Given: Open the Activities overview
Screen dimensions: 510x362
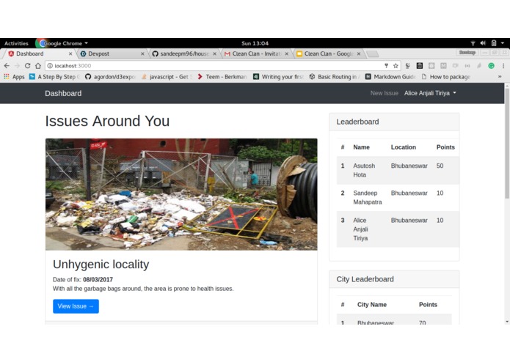Looking at the screenshot, I should (16, 43).
